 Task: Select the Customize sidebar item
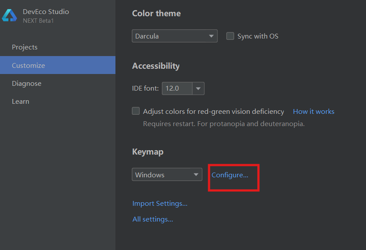[28, 65]
